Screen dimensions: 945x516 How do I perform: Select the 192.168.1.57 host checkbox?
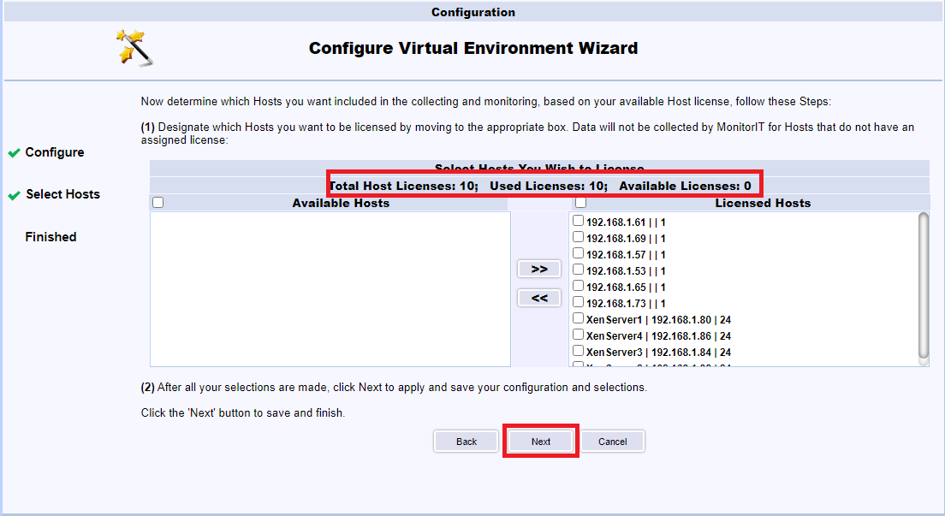[x=579, y=253]
